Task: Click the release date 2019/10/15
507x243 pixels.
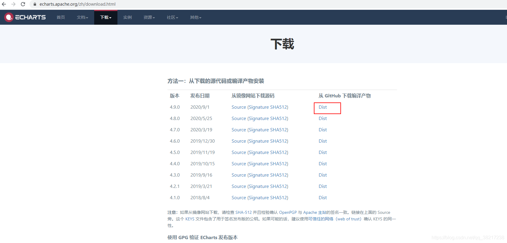Action: pyautogui.click(x=203, y=164)
